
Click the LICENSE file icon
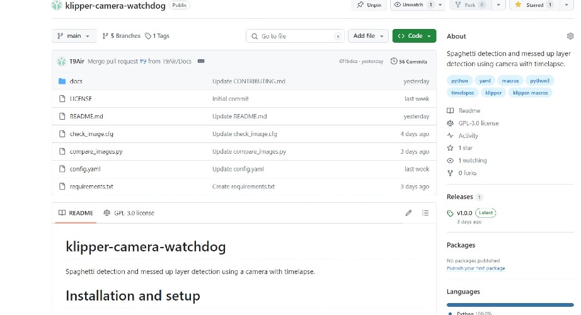[x=62, y=98]
